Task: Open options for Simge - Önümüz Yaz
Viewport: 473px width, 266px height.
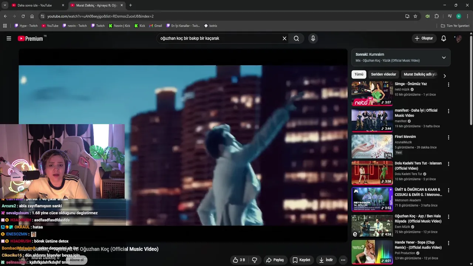Action: (x=449, y=85)
